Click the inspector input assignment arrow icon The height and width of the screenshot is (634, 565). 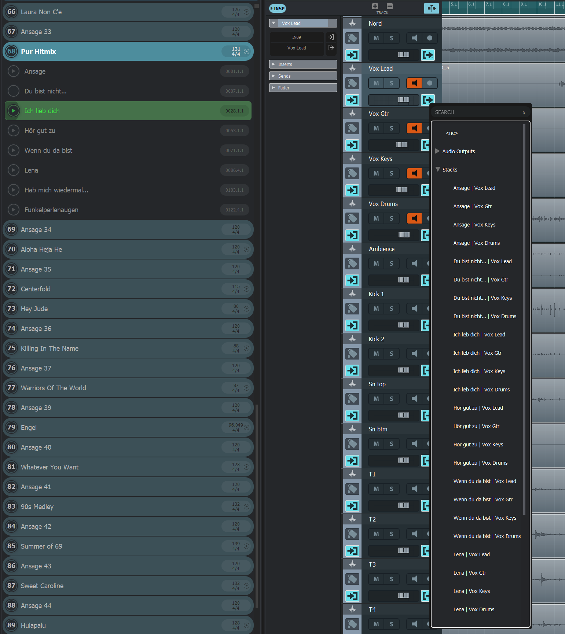tap(331, 37)
